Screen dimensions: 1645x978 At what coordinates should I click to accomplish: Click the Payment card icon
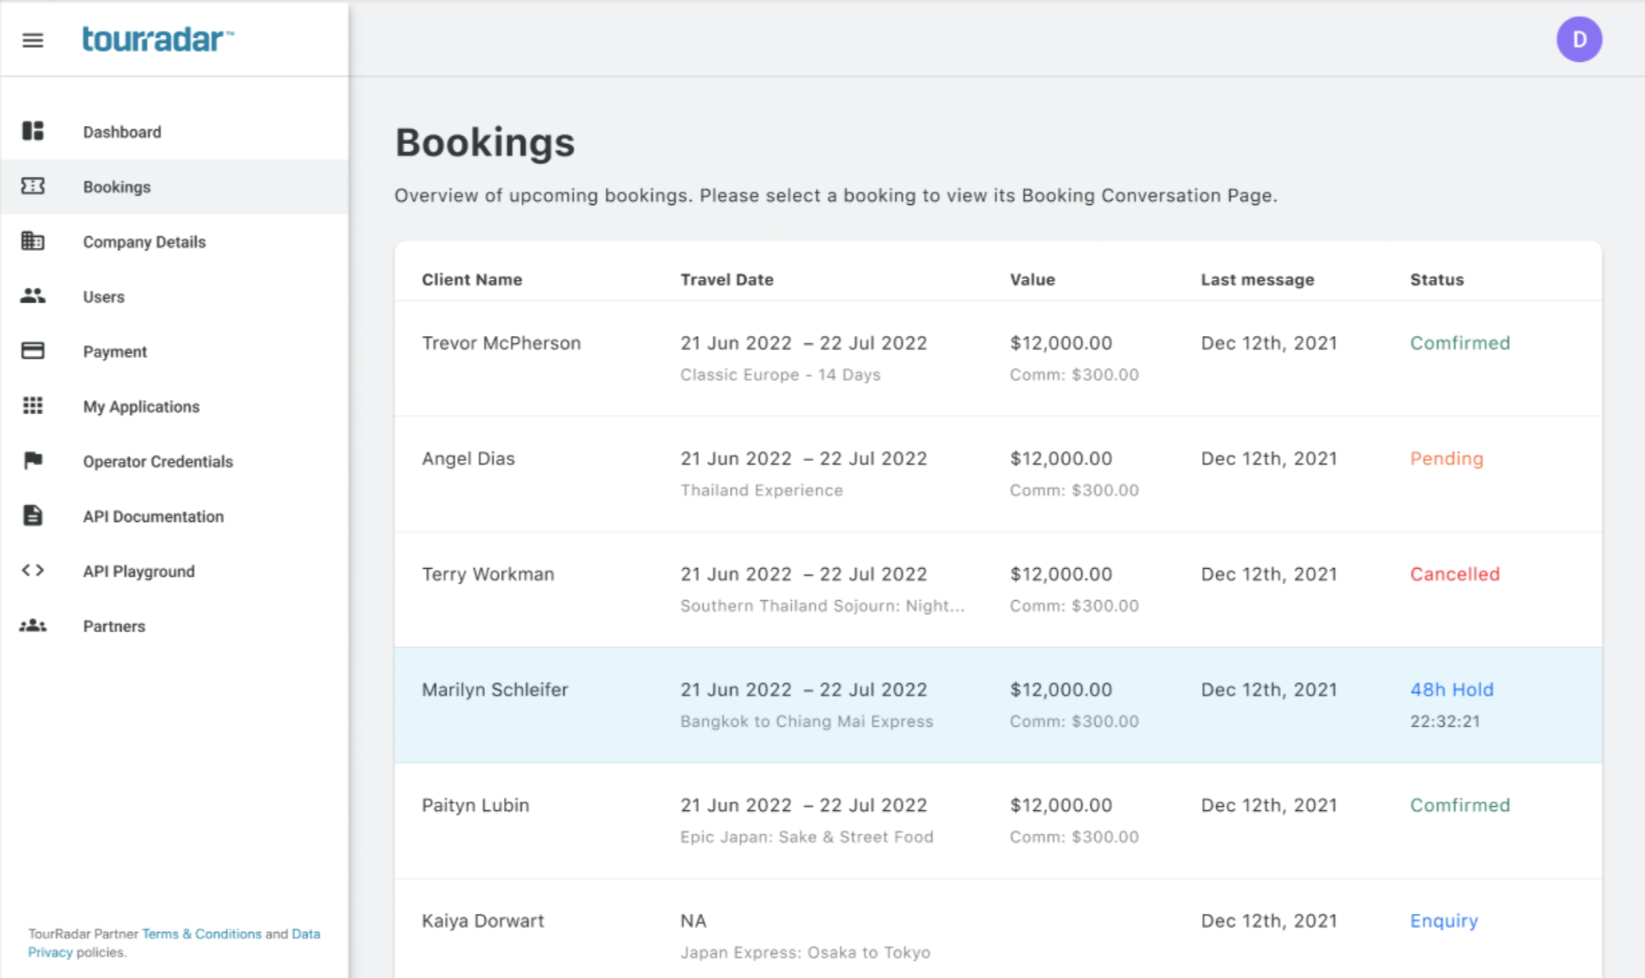point(33,351)
